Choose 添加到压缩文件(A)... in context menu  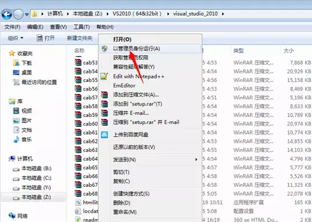click(136, 95)
